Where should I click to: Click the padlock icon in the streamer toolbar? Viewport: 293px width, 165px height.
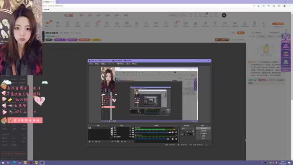[245, 23]
